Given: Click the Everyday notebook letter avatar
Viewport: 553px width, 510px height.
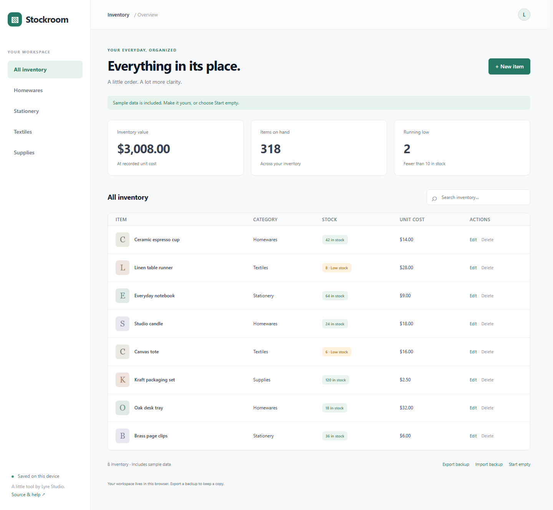Looking at the screenshot, I should [123, 296].
